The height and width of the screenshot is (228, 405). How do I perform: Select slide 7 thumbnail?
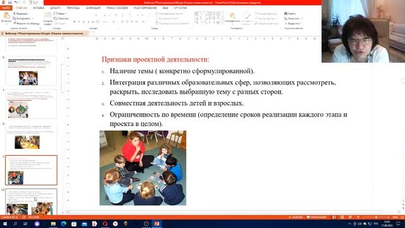coord(31,104)
